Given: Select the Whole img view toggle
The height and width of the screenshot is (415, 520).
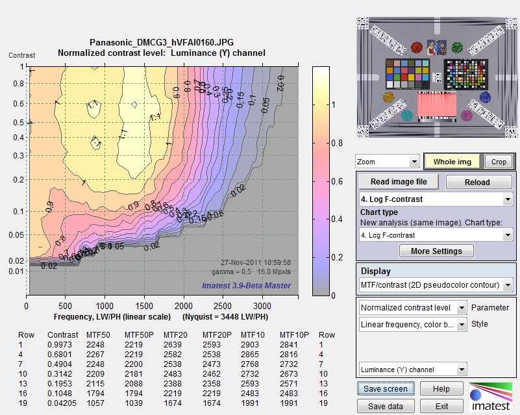Looking at the screenshot, I should click(452, 162).
